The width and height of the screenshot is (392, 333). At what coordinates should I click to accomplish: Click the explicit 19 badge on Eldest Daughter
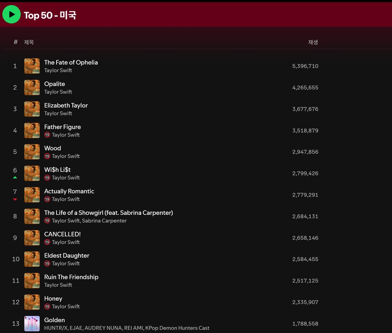tap(47, 263)
